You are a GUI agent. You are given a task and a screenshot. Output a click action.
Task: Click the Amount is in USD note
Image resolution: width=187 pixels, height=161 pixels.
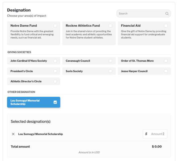tap(89, 152)
